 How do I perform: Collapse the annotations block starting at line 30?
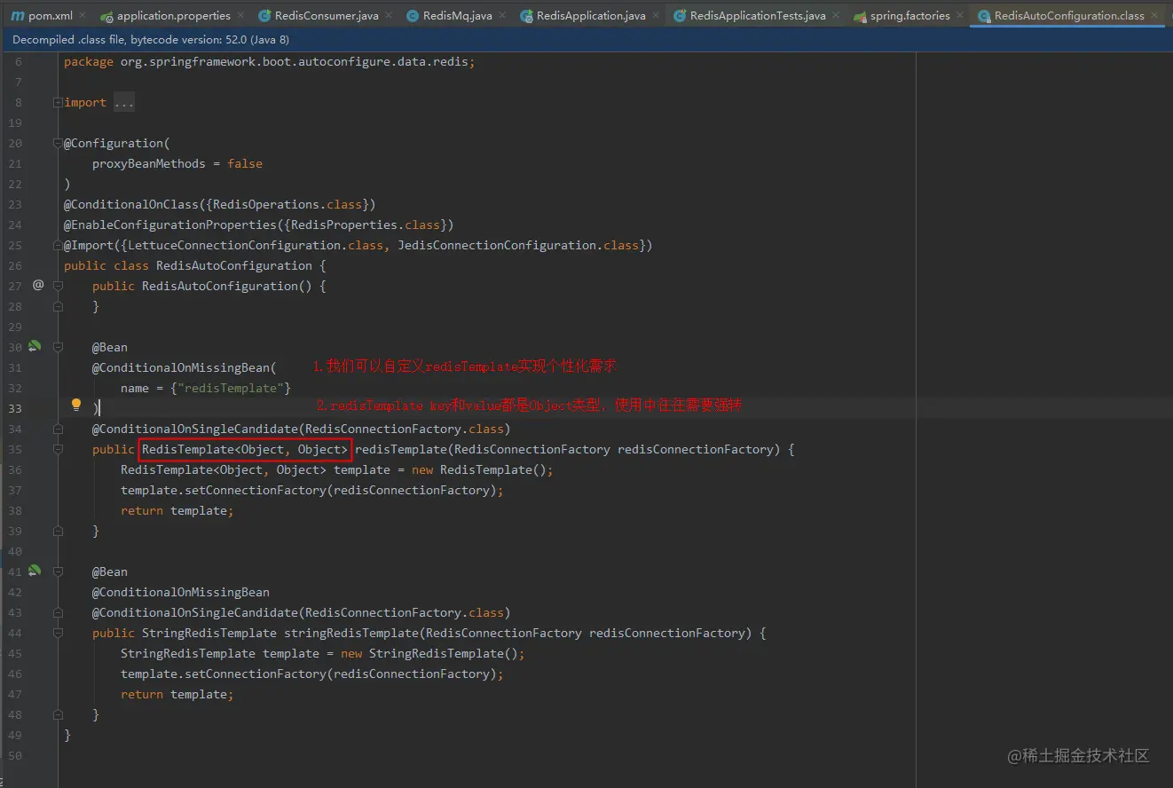pyautogui.click(x=58, y=347)
